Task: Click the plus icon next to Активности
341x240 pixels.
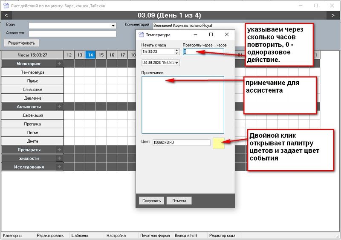Action: click(x=59, y=106)
